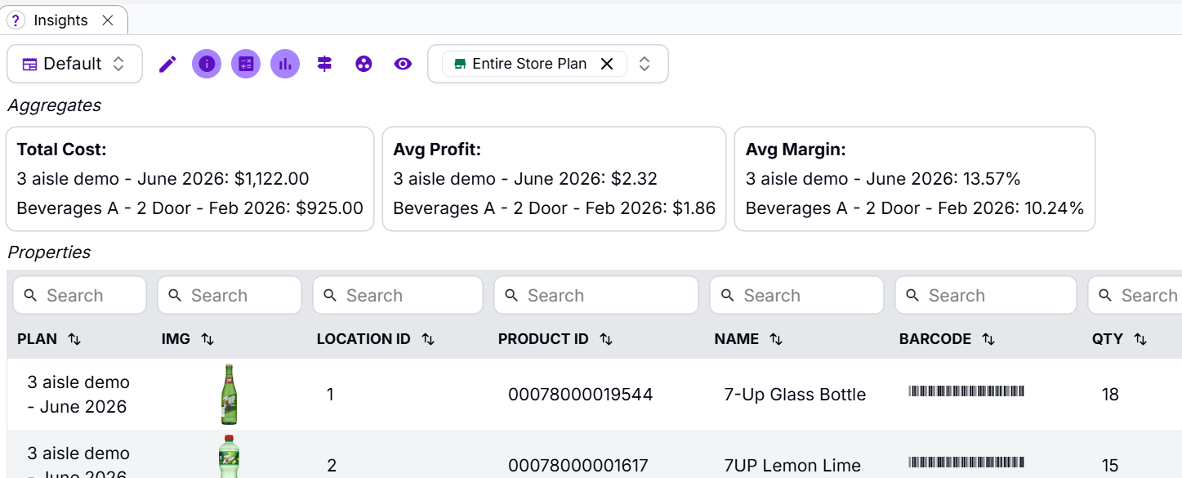Expand the store plan selector chevrons

pos(645,64)
